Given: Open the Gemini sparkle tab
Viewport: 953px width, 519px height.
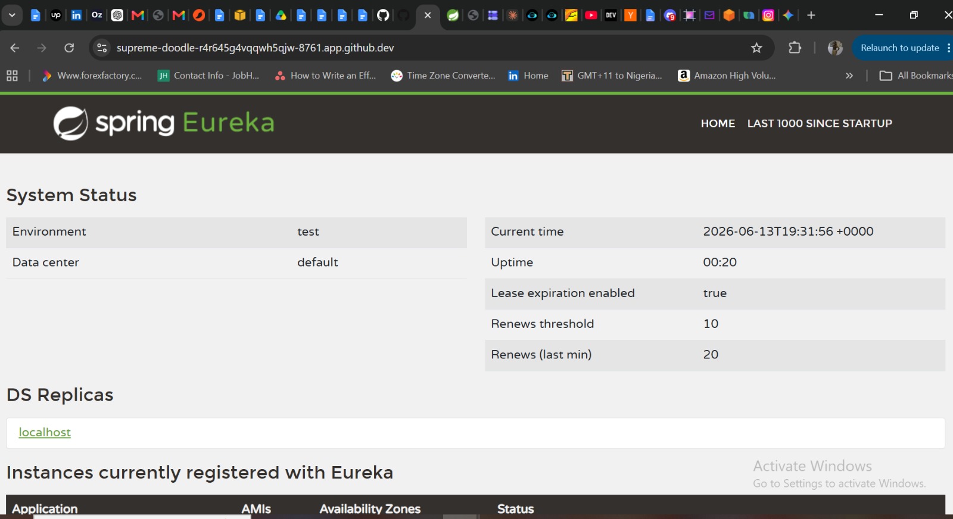Looking at the screenshot, I should click(x=788, y=15).
